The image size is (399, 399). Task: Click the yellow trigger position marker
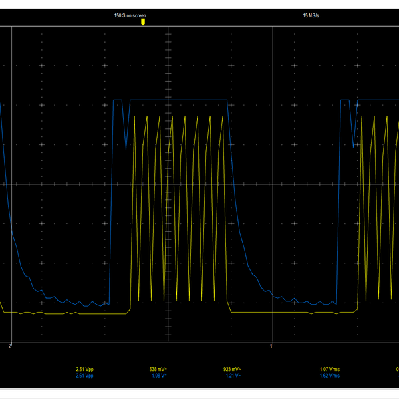pyautogui.click(x=143, y=22)
